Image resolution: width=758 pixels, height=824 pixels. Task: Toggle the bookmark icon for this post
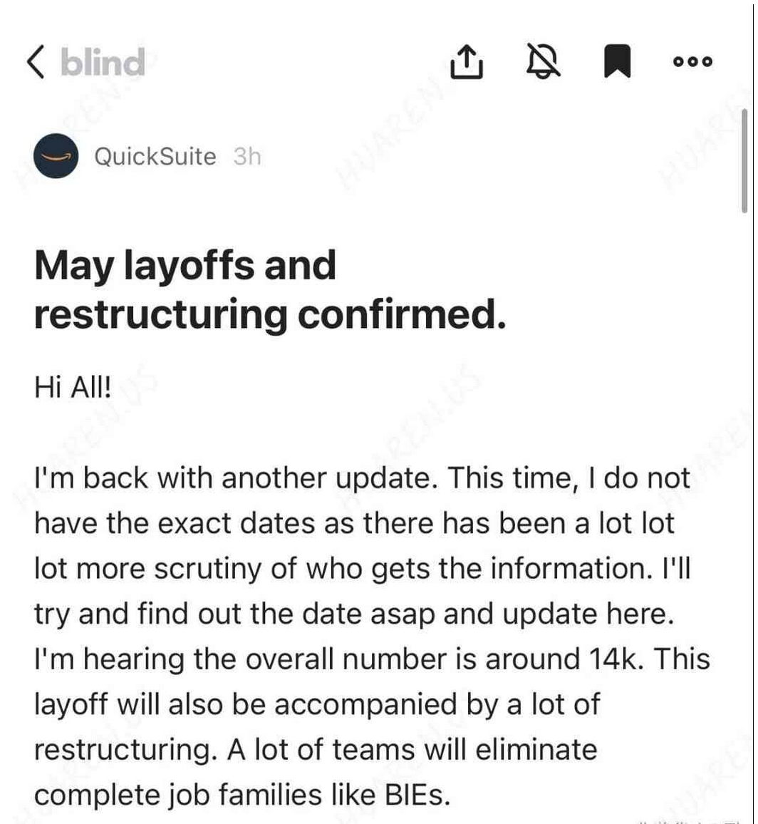point(617,62)
